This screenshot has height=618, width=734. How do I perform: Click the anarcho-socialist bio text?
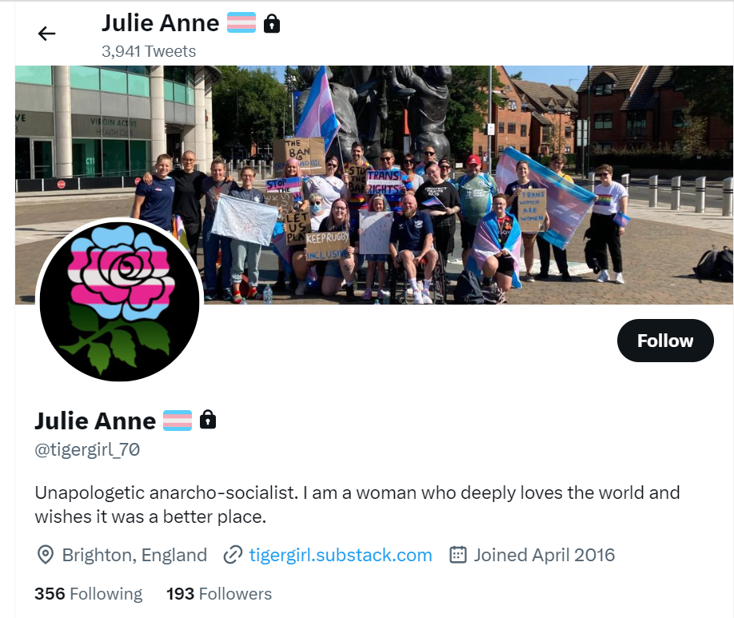pyautogui.click(x=357, y=504)
